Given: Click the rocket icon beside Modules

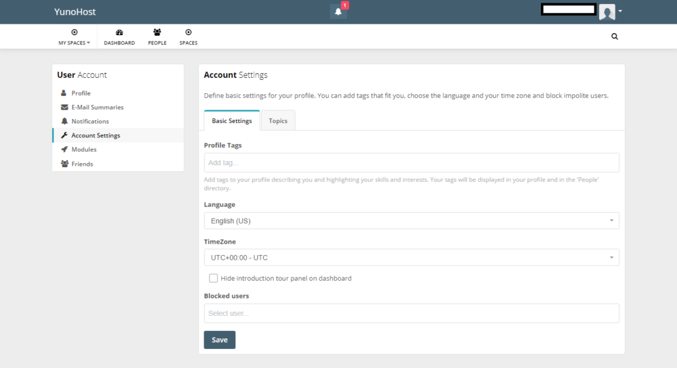Looking at the screenshot, I should pos(64,149).
